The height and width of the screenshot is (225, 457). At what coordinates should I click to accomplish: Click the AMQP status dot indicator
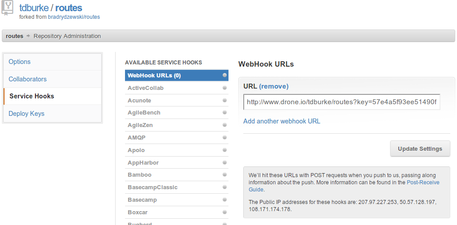point(224,138)
